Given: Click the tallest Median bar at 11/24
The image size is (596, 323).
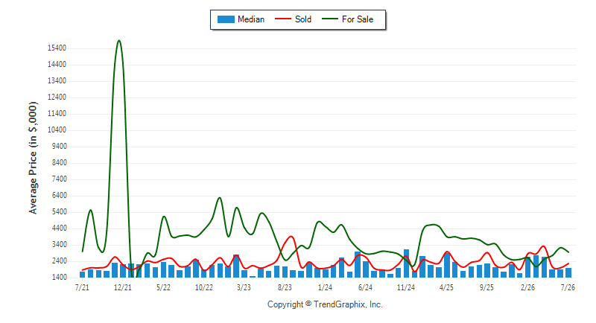Looking at the screenshot, I should pos(406,263).
